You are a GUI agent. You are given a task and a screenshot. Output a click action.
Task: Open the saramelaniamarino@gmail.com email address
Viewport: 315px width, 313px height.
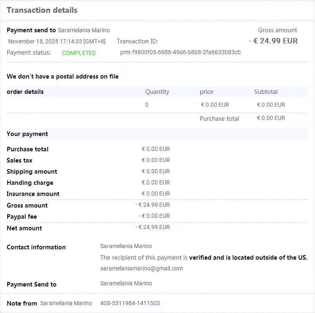[x=141, y=268]
